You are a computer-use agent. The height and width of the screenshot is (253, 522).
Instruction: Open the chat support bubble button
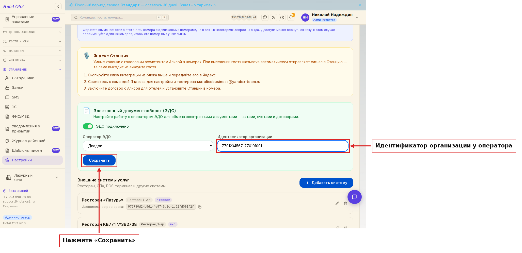[355, 197]
